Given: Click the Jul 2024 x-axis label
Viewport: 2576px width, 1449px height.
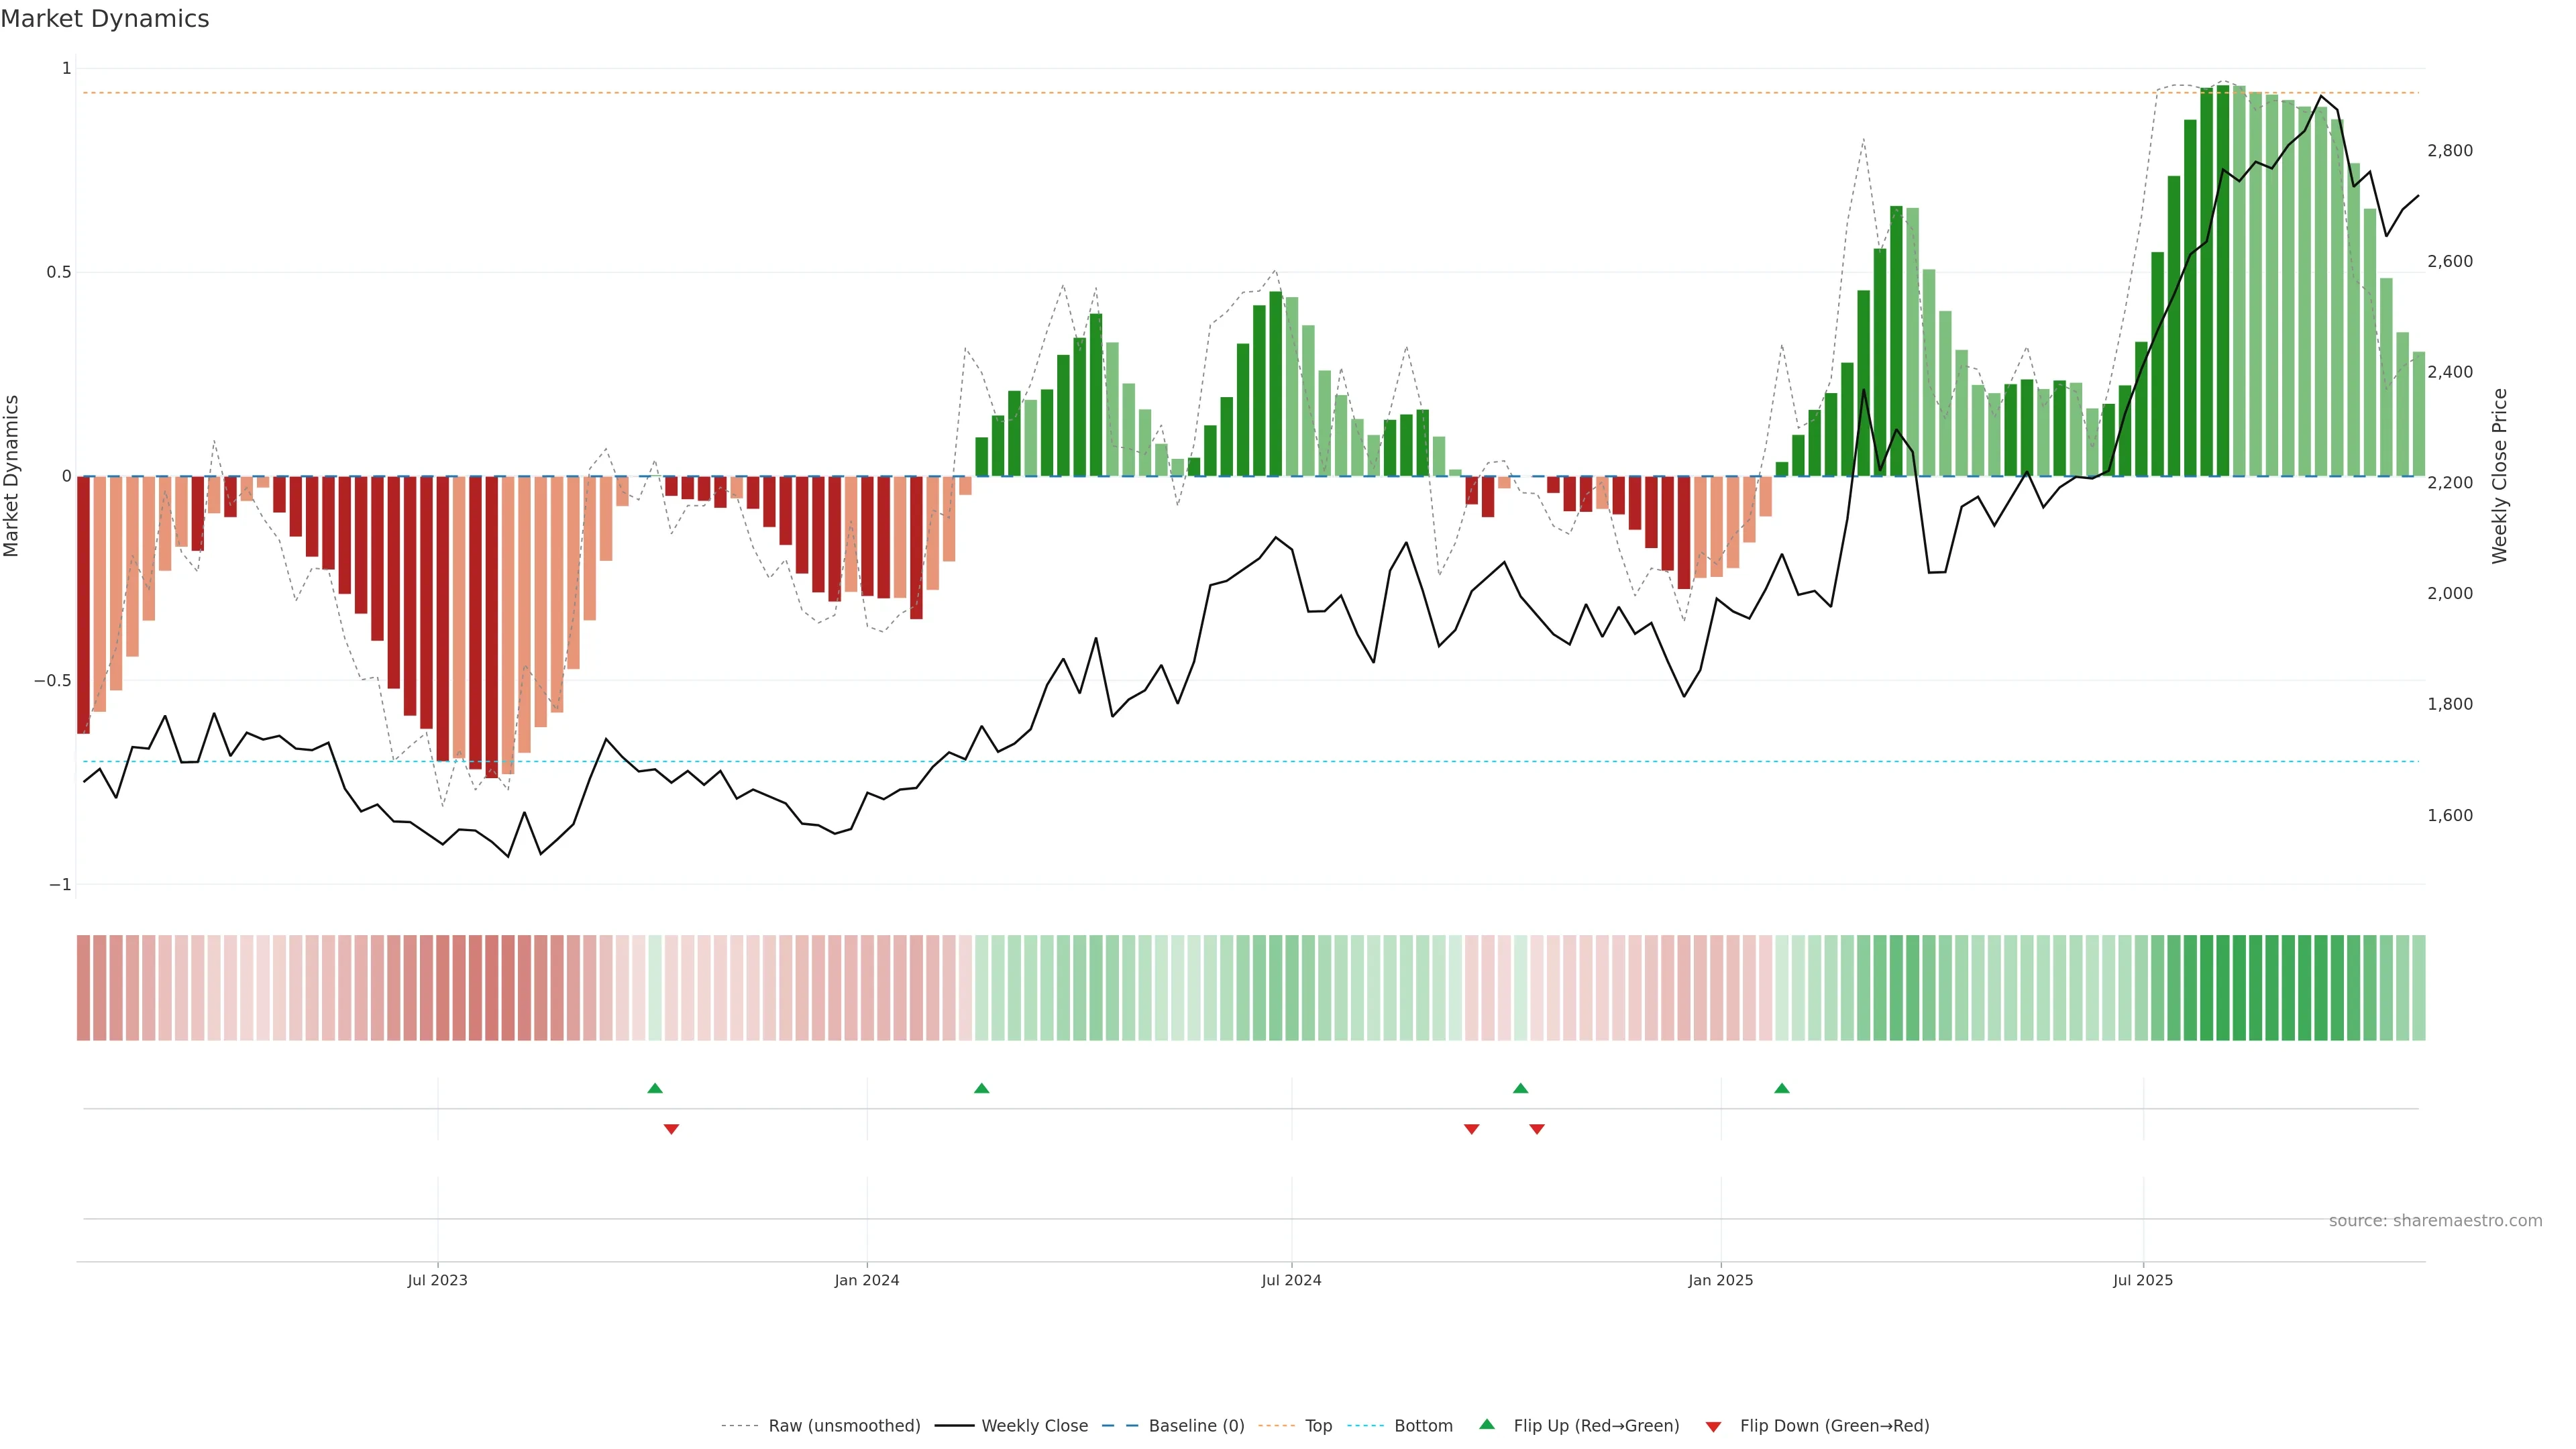Looking at the screenshot, I should [1291, 1280].
